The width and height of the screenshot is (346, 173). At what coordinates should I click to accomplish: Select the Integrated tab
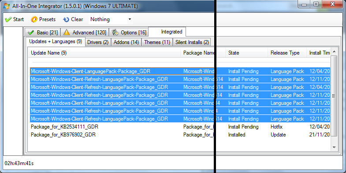[167, 32]
